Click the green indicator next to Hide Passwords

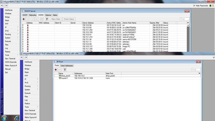click(x=210, y=6)
